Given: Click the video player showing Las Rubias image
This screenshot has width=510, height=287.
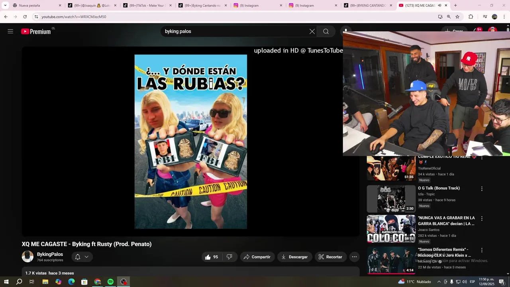Looking at the screenshot, I should 191,142.
